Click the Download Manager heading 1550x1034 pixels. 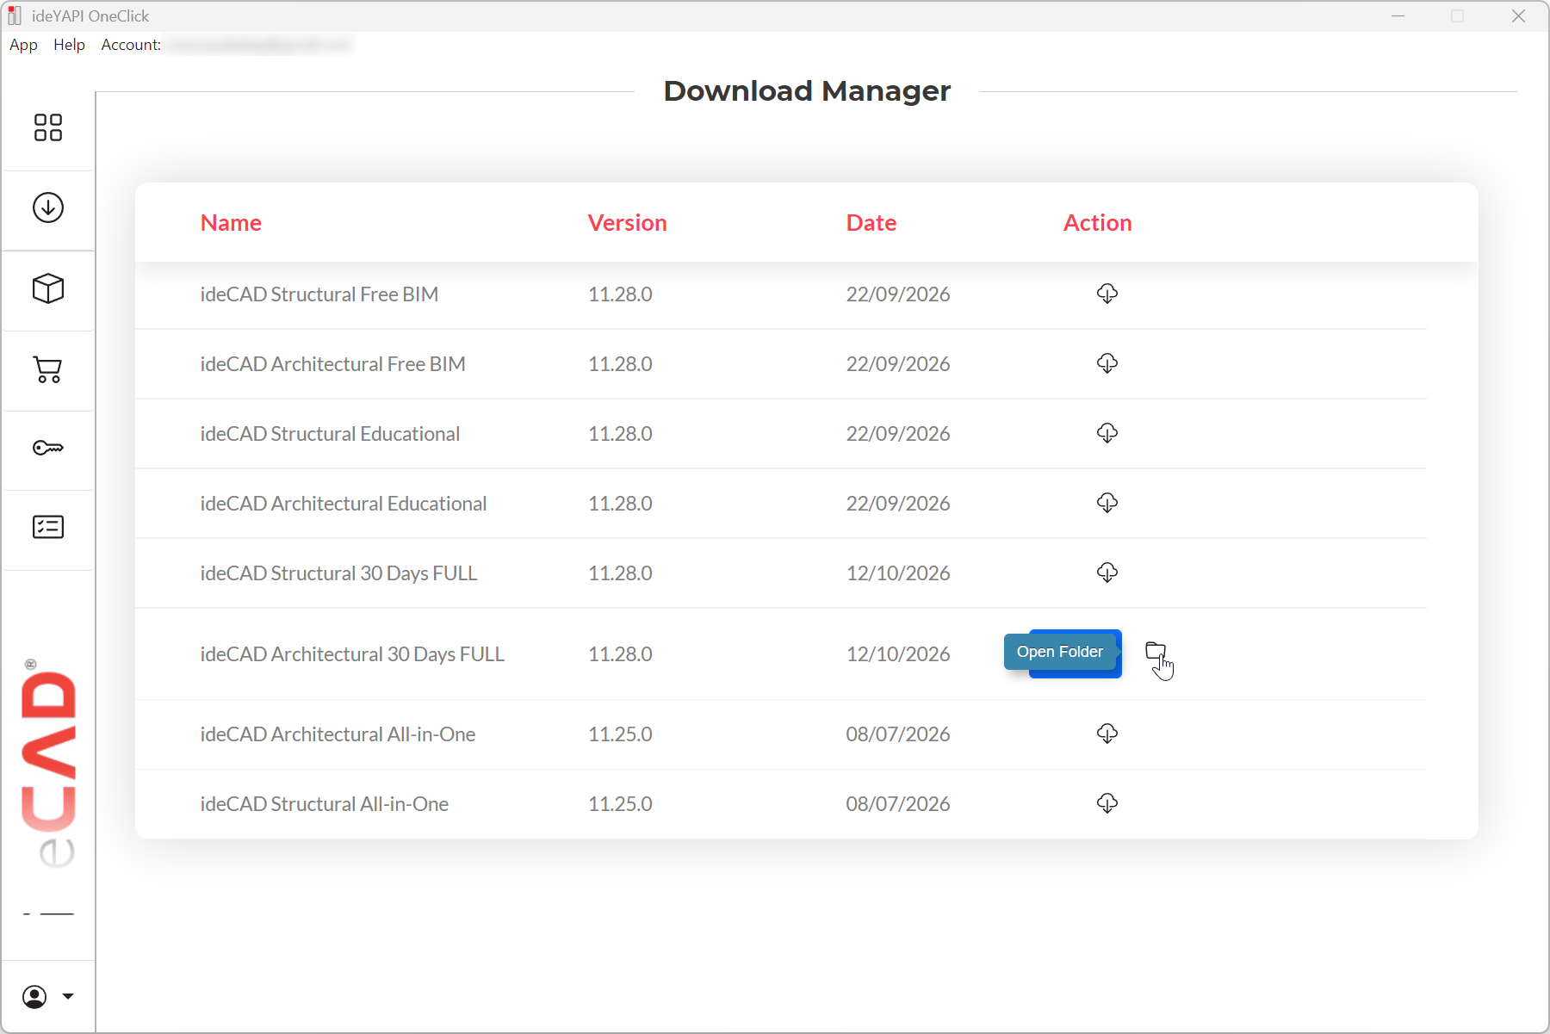807,90
